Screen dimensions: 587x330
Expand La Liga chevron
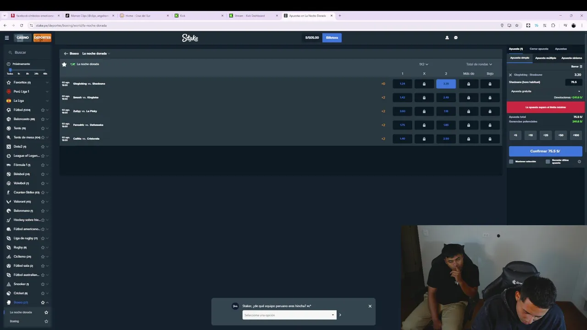(x=47, y=101)
